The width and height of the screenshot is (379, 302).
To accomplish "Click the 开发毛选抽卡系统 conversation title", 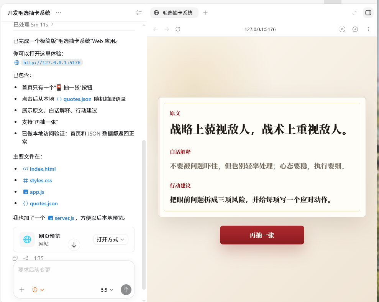I will (29, 13).
